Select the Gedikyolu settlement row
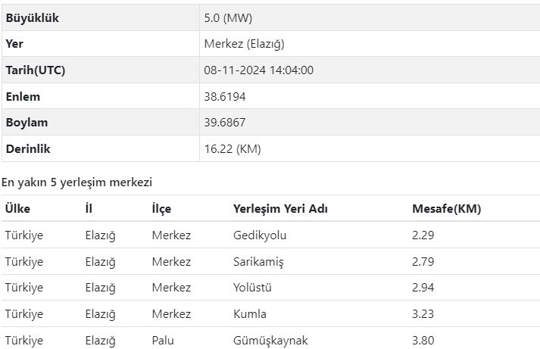The width and height of the screenshot is (540, 349). click(270, 235)
